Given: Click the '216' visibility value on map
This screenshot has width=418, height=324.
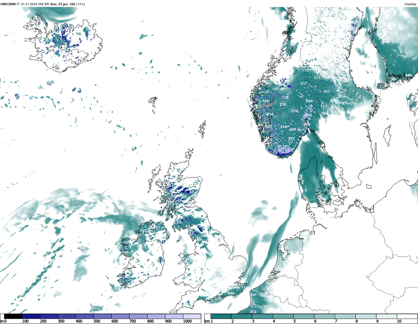Looking at the screenshot, I should point(295,111).
